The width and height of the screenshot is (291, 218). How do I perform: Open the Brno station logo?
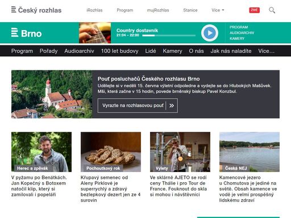(x=26, y=33)
